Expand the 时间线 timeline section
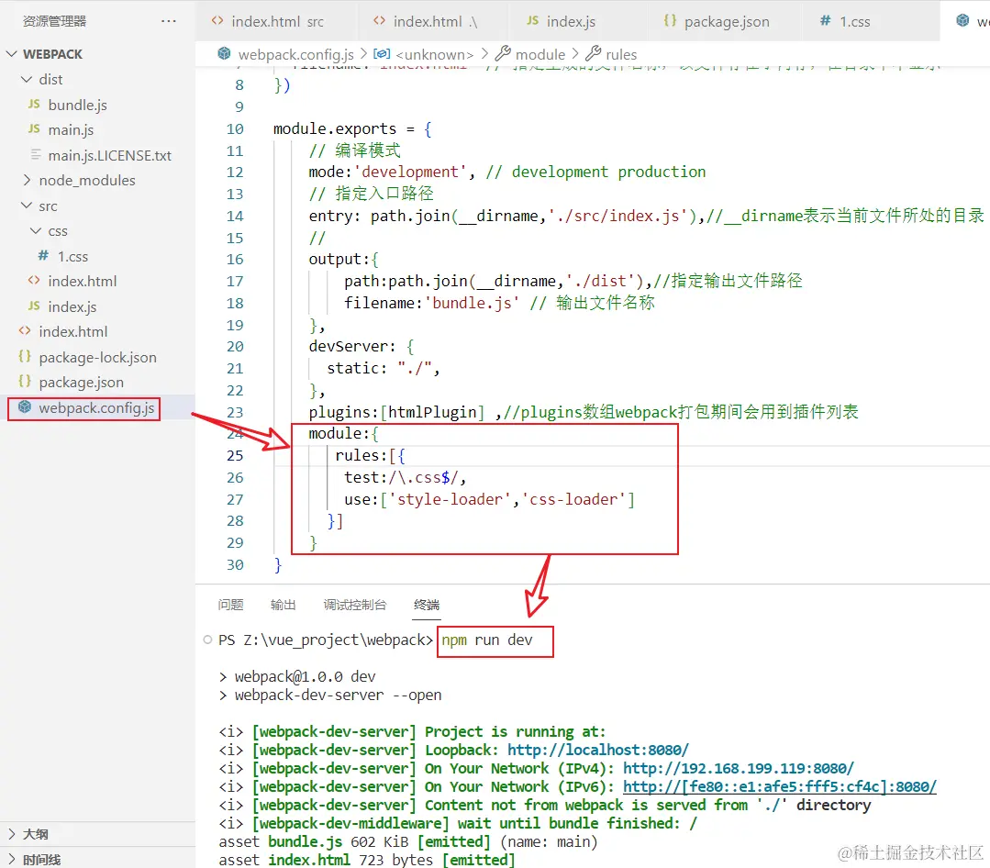Image resolution: width=990 pixels, height=868 pixels. click(11, 859)
